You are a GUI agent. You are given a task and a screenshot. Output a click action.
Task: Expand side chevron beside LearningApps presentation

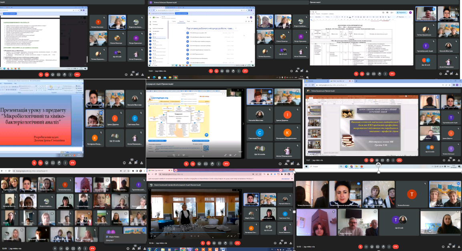[244, 124]
